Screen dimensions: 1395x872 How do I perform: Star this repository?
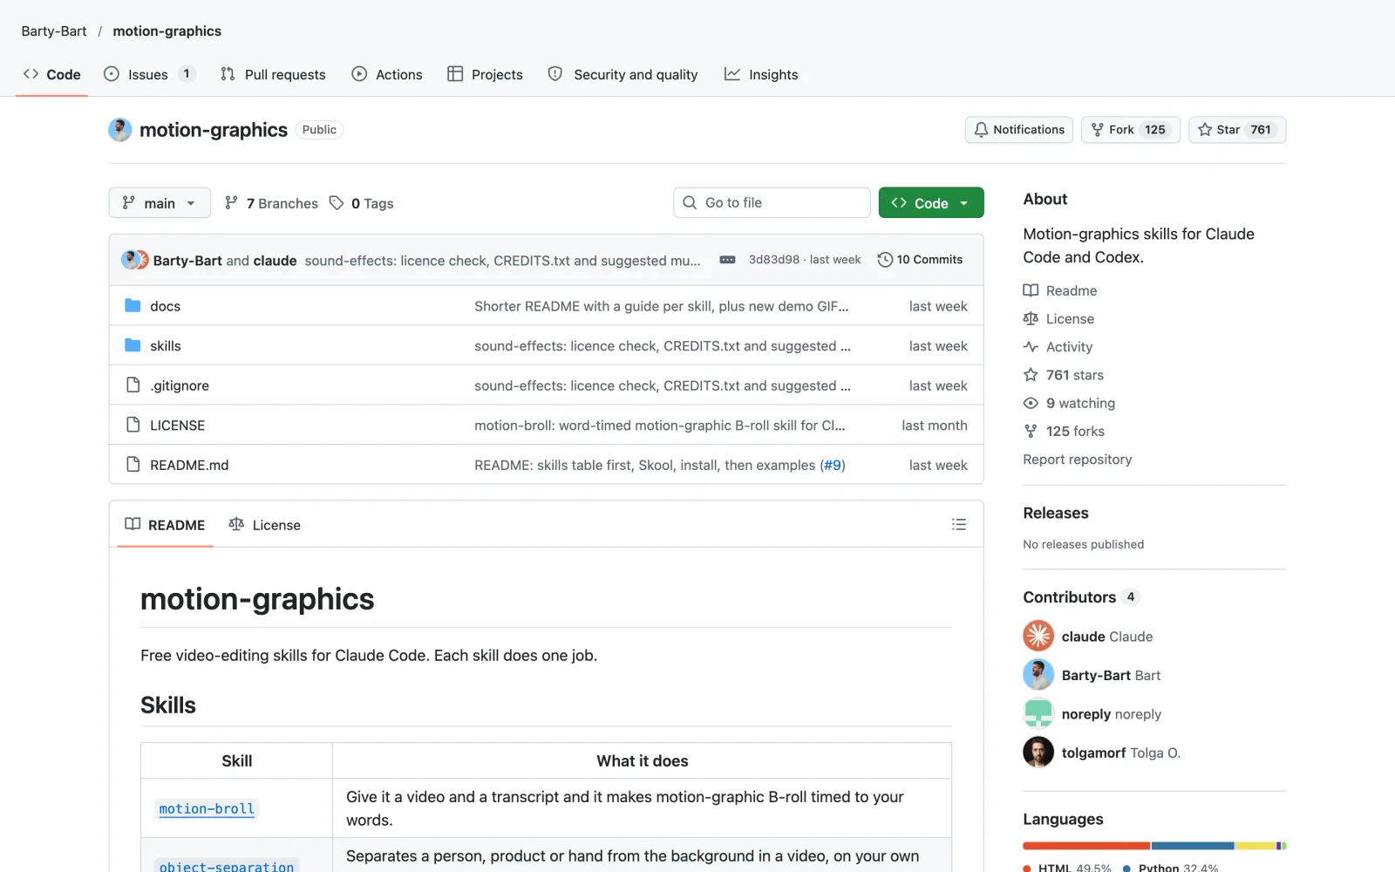tap(1237, 130)
